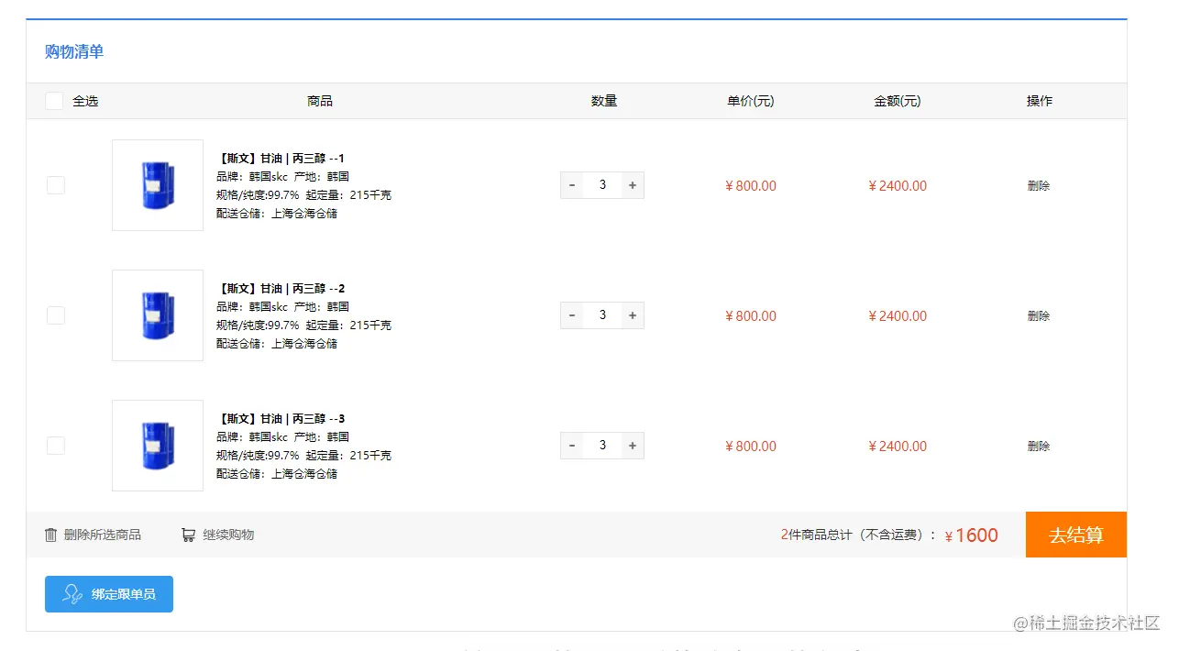
Task: Delete the 丙三醇 --3 item via 删除
Action: (1039, 447)
